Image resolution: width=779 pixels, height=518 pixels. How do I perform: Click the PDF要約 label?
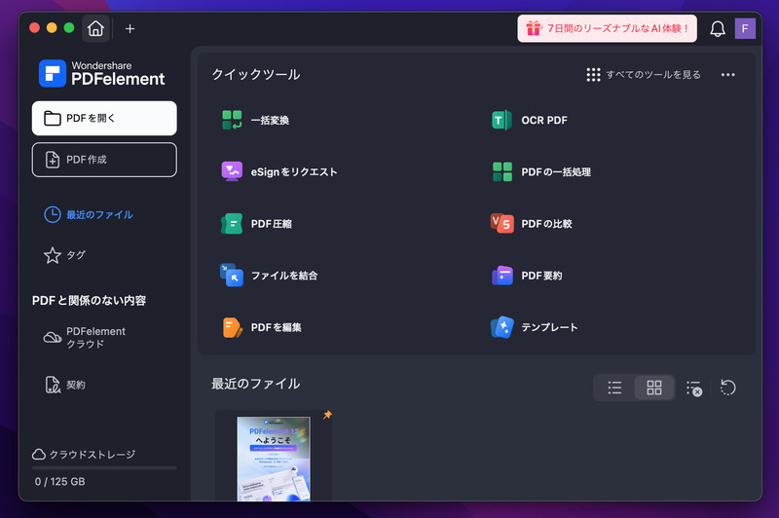[x=541, y=276]
